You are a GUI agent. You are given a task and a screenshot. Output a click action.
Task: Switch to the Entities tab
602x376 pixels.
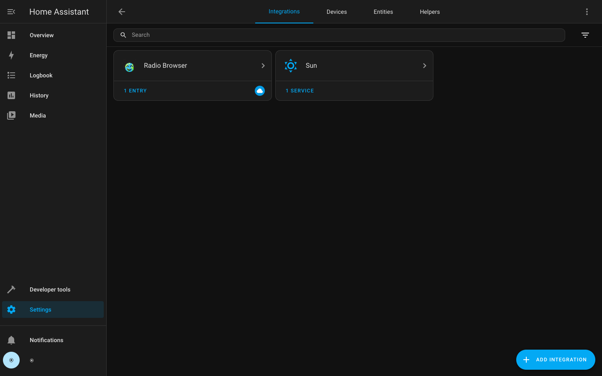click(383, 12)
